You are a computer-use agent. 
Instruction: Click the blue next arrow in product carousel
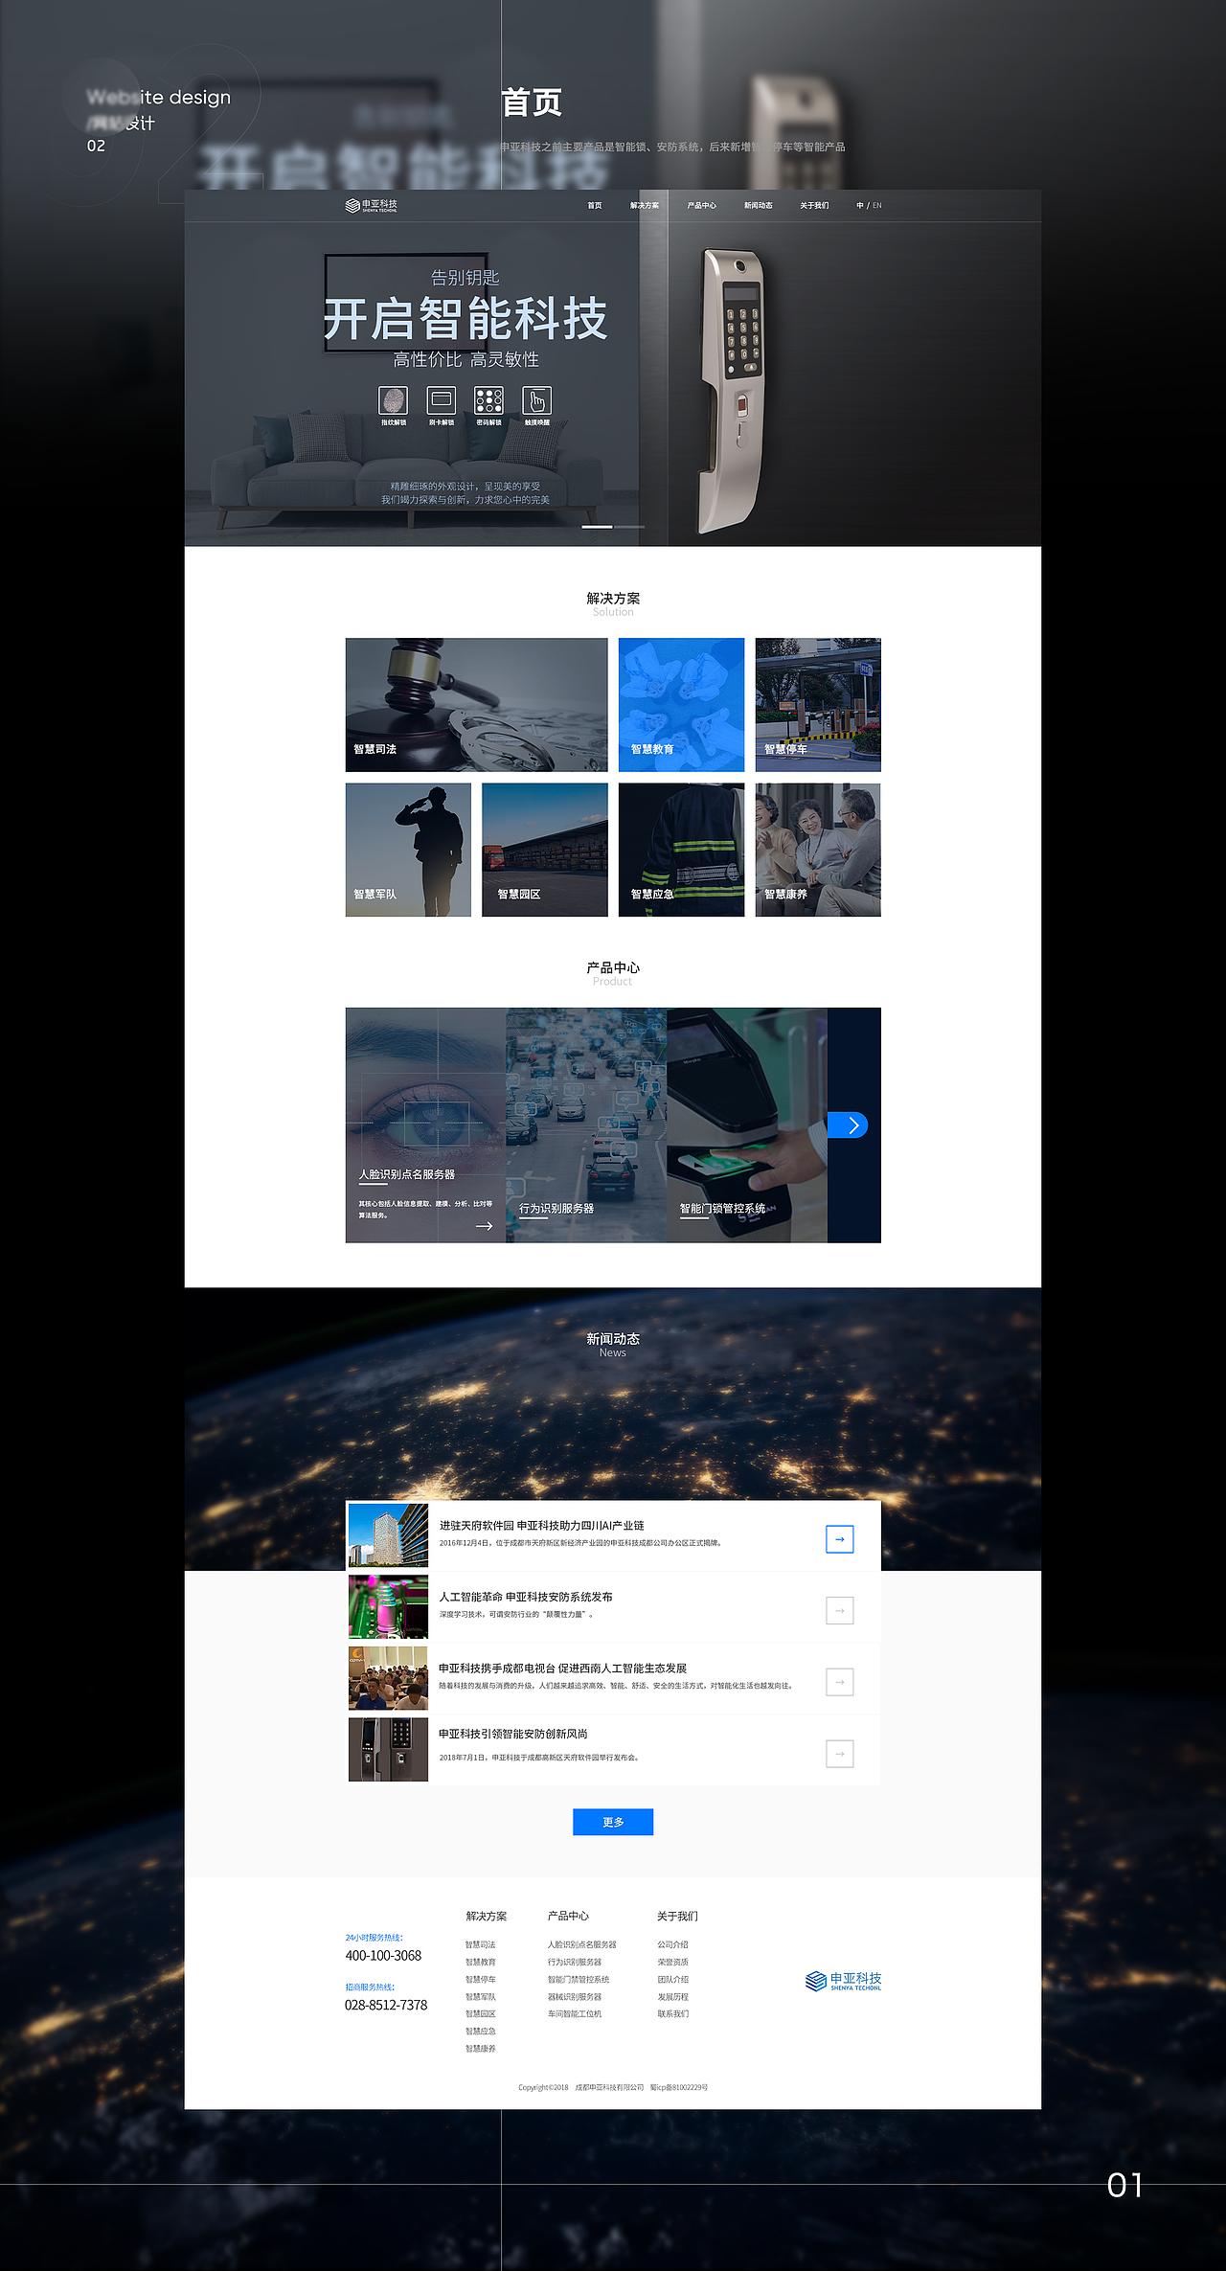pos(848,1125)
